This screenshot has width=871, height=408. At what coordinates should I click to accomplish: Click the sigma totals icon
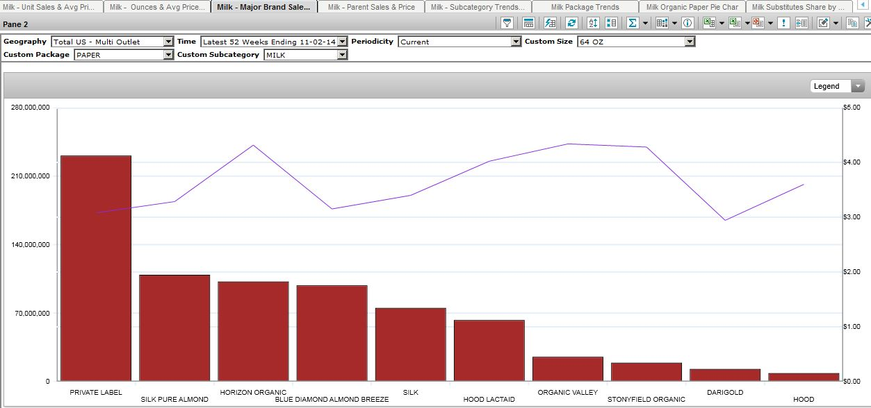tap(632, 23)
